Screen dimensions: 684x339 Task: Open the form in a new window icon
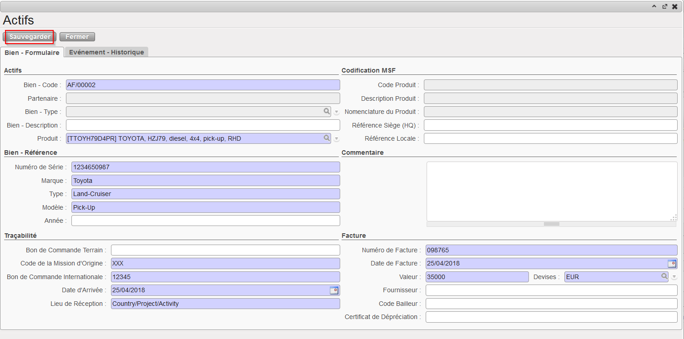664,6
